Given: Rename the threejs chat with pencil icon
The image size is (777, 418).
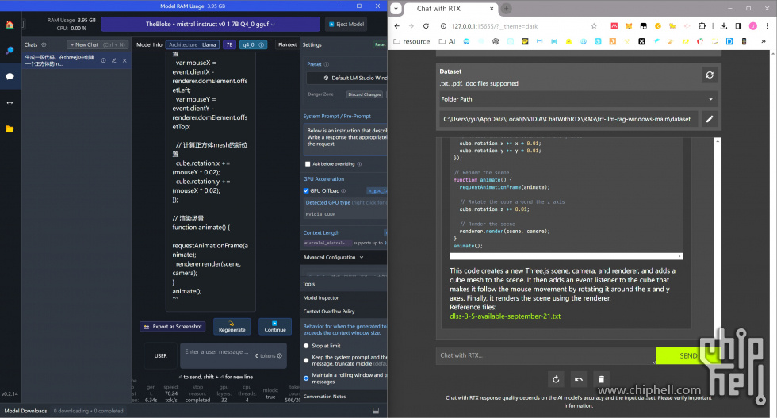Looking at the screenshot, I should point(114,60).
